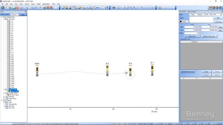Click the first gold shield view icon

[214, 8]
